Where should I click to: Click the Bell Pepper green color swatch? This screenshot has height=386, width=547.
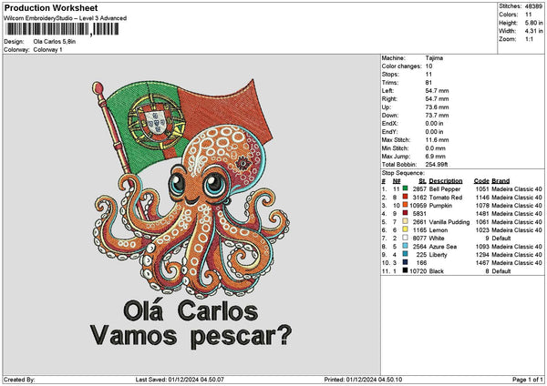pyautogui.click(x=405, y=188)
